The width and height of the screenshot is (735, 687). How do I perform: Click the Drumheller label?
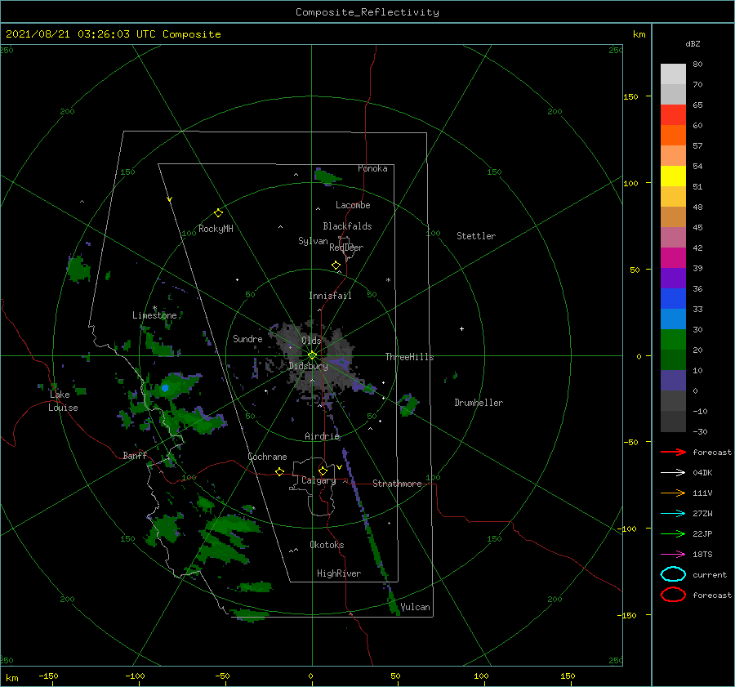coord(479,403)
